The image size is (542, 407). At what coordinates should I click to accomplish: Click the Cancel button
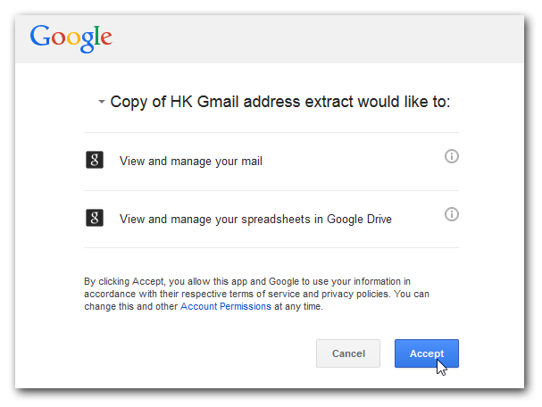point(348,353)
